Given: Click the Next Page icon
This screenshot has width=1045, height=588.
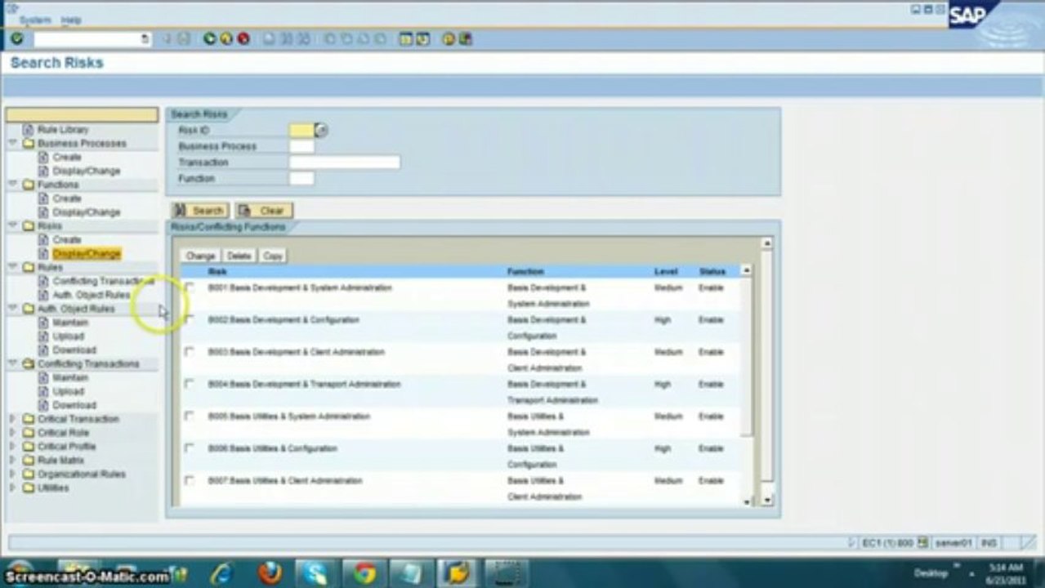Looking at the screenshot, I should click(363, 38).
